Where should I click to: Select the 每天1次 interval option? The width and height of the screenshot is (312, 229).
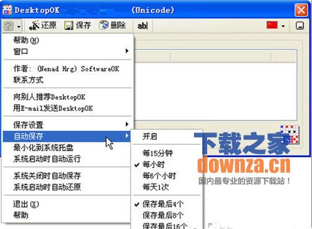(x=167, y=187)
